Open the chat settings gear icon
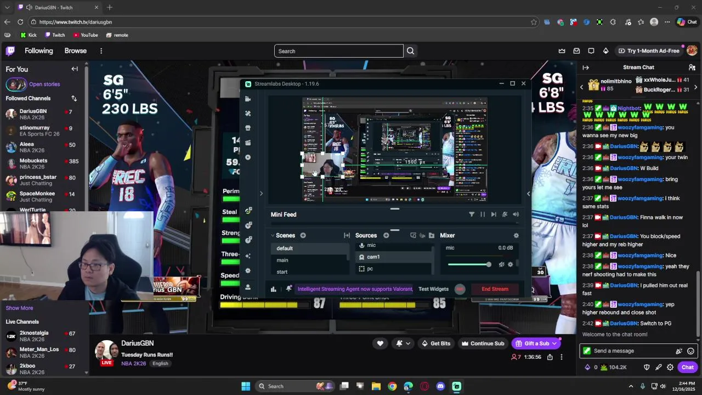Image resolution: width=702 pixels, height=395 pixels. pos(670,368)
